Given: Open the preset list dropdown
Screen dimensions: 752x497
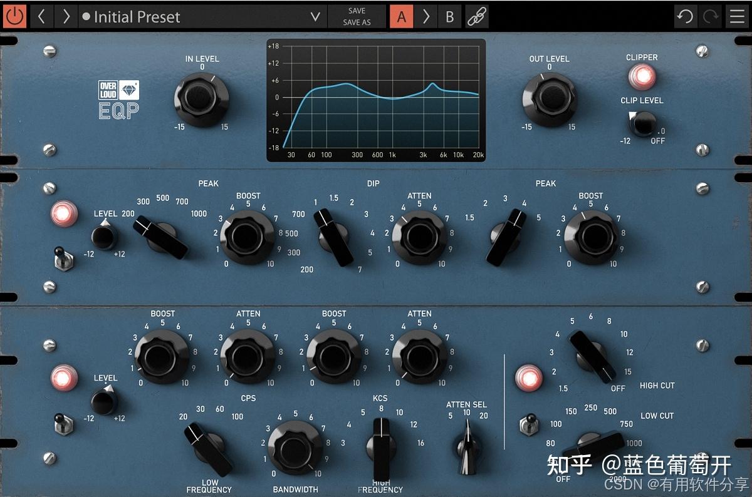Looking at the screenshot, I should (x=316, y=17).
